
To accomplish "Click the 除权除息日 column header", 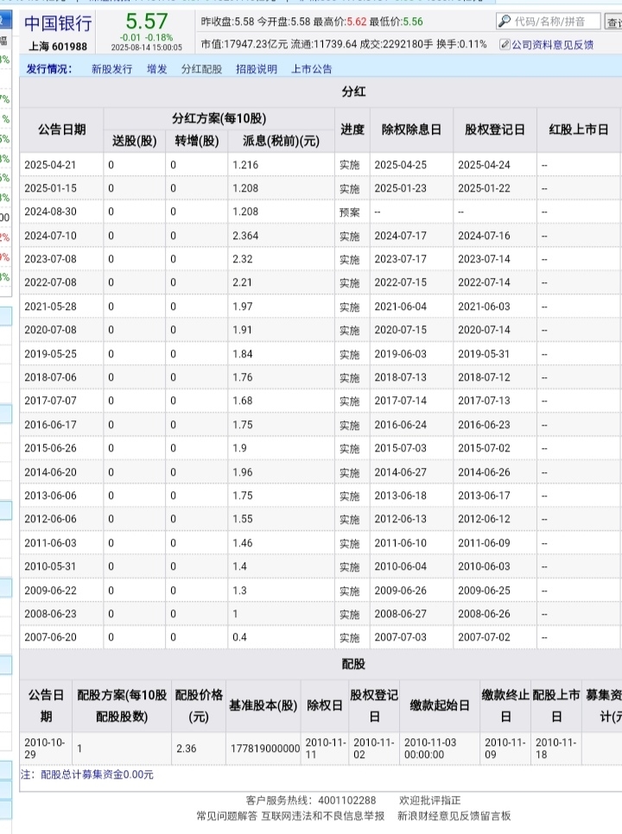I will [x=411, y=130].
